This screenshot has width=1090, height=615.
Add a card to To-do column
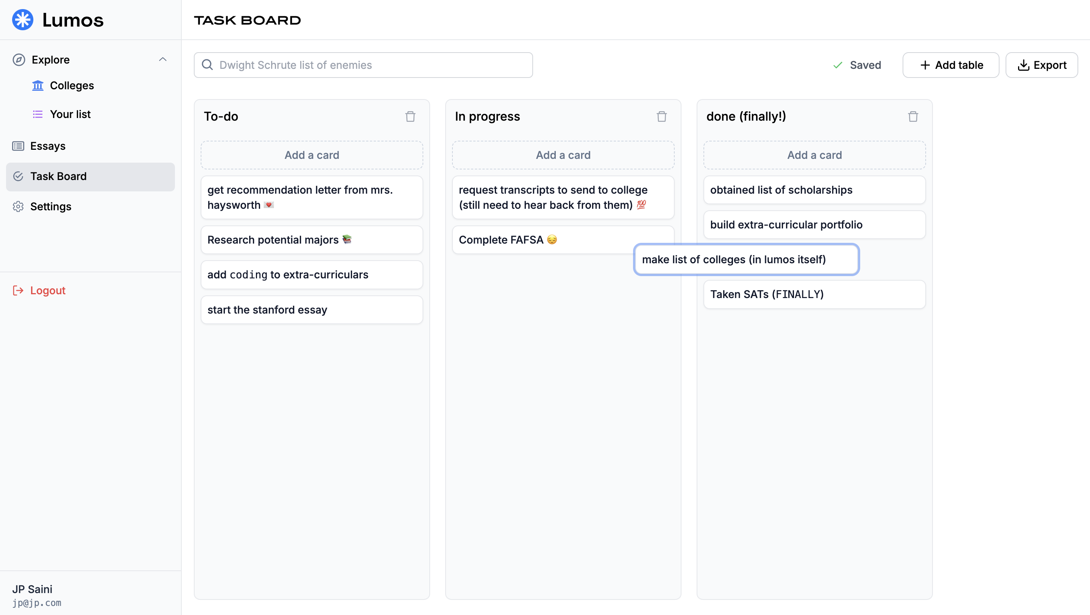click(312, 155)
